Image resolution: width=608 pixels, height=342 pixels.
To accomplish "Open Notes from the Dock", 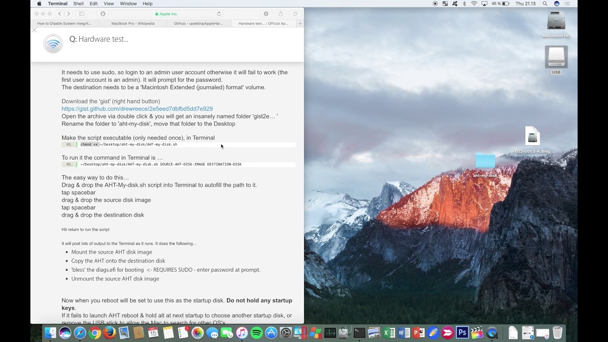I will tap(168, 333).
